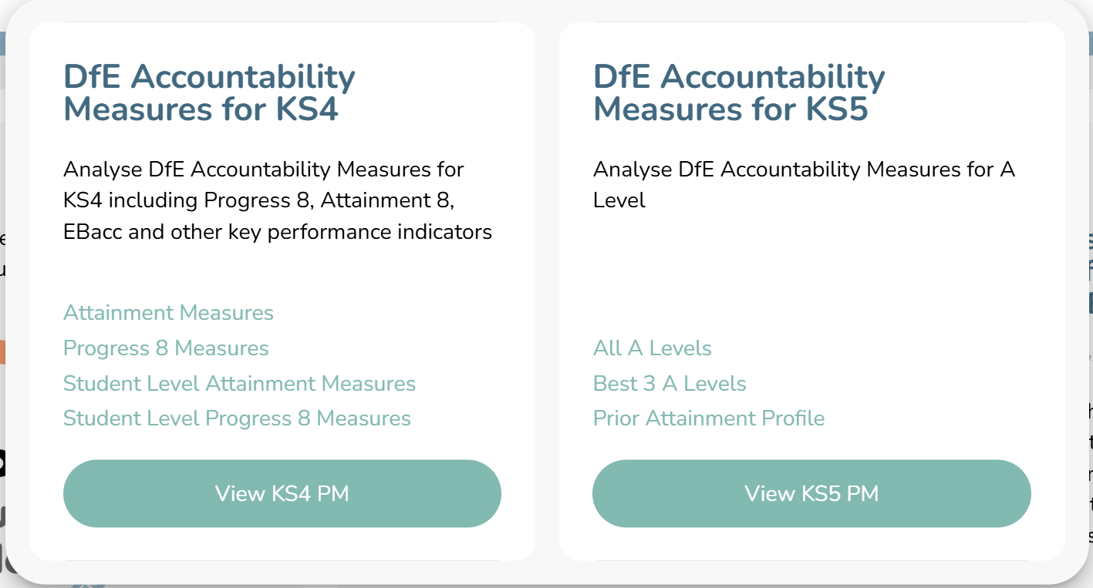
Task: Select Student Level Attainment Measures link
Action: (x=239, y=384)
